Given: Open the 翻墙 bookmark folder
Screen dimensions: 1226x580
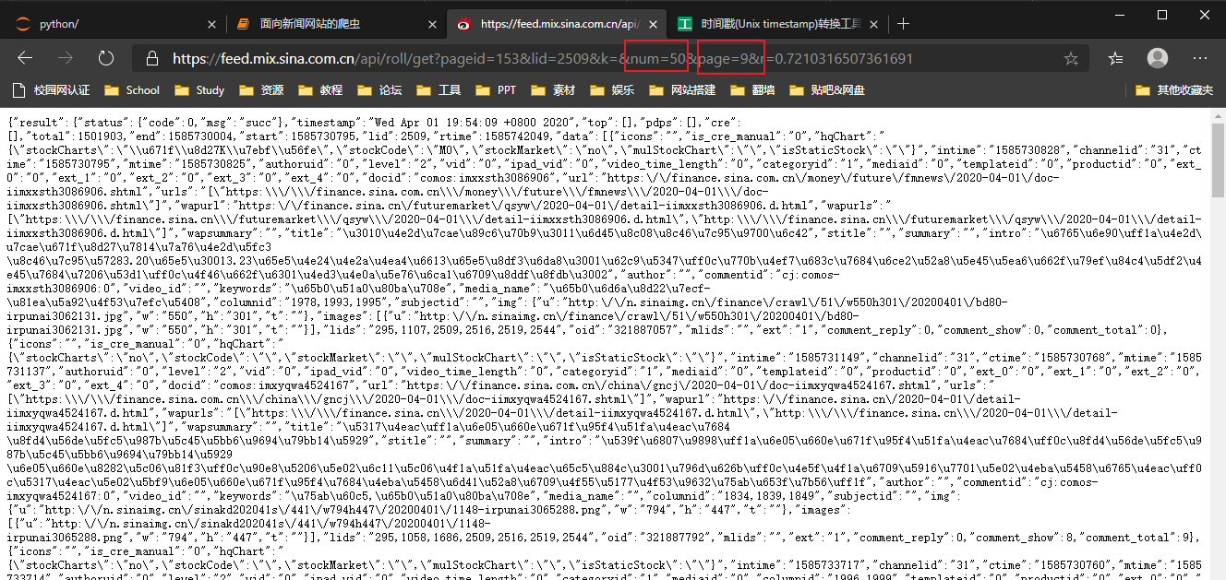Looking at the screenshot, I should [x=752, y=90].
